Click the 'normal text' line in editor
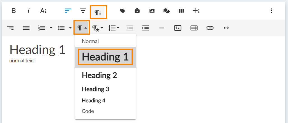288x123 pixels. click(22, 61)
